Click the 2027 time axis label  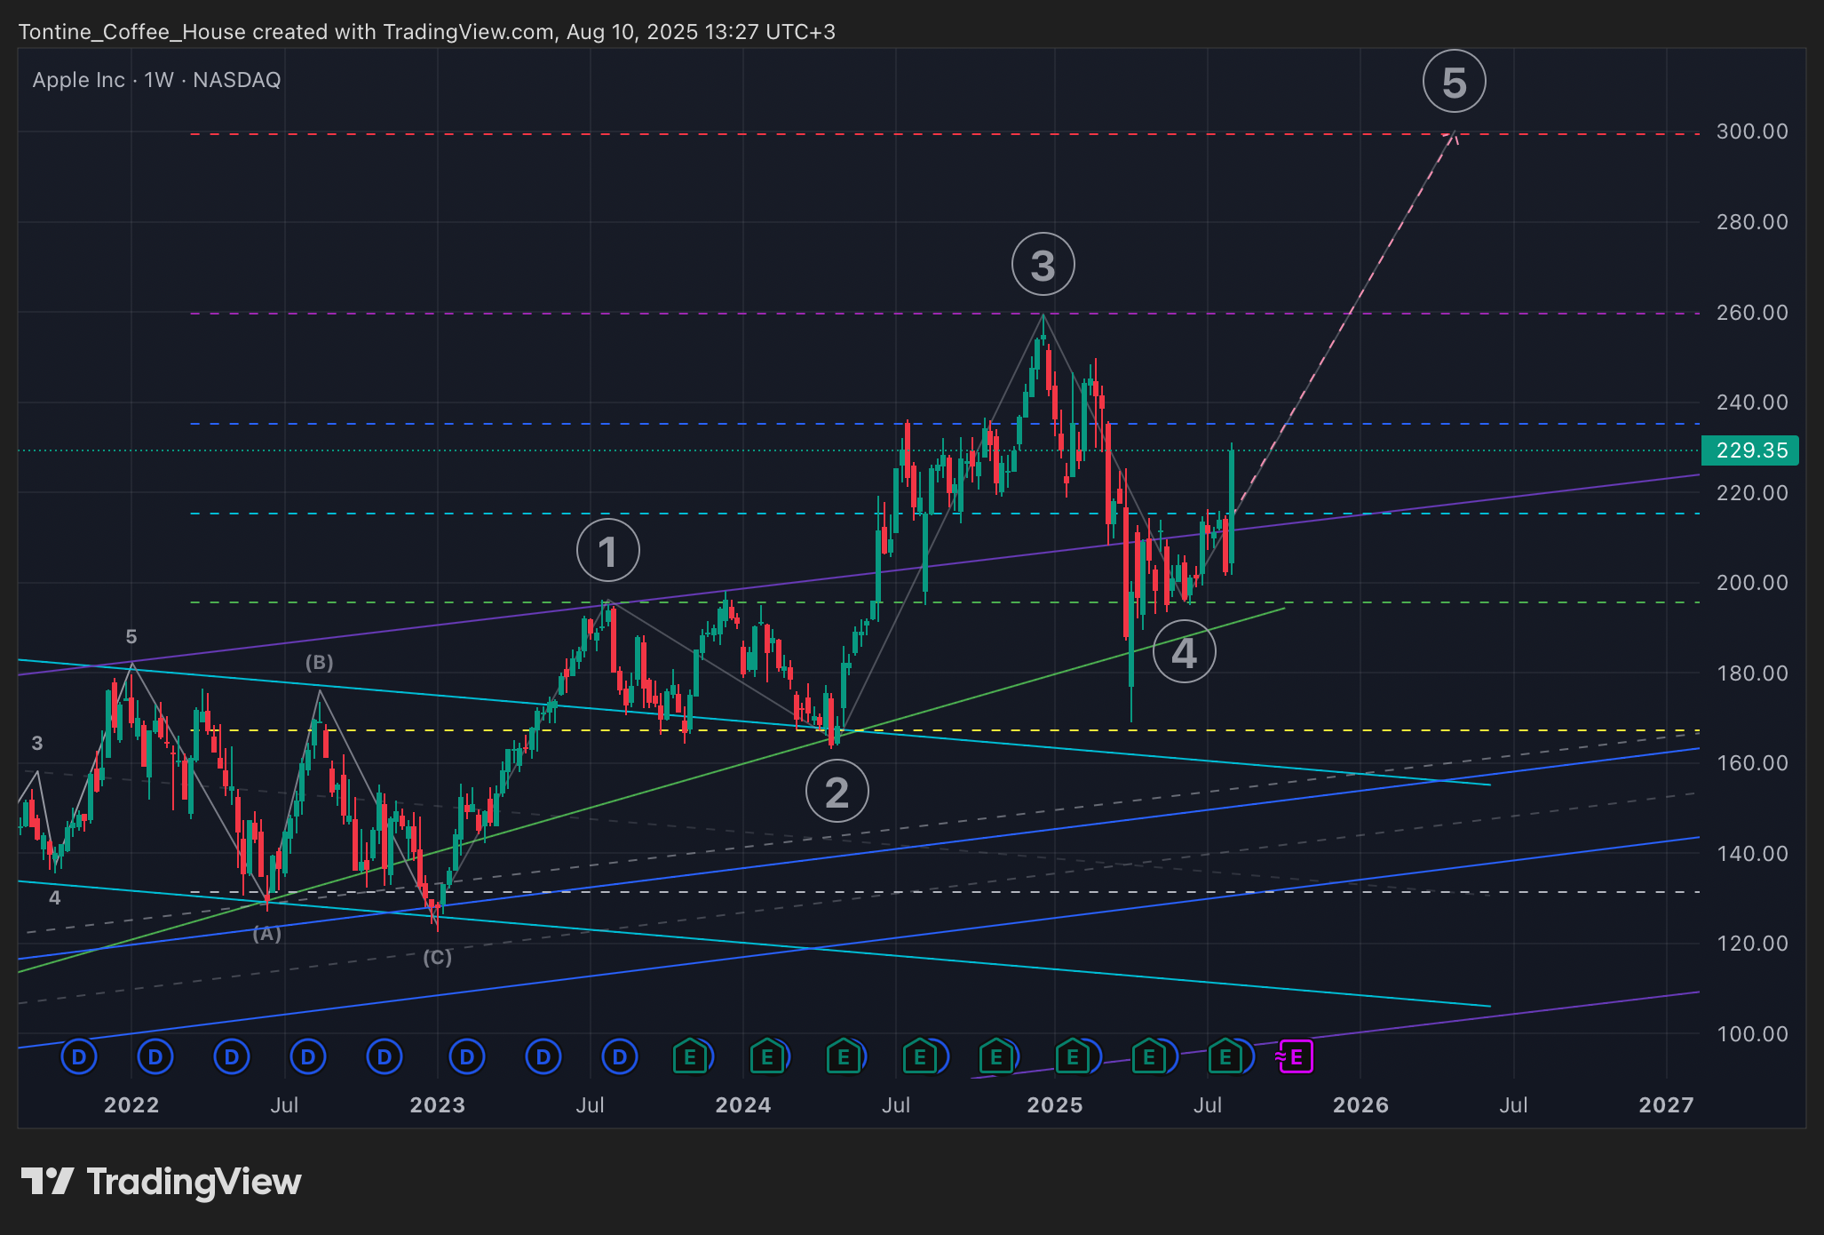[1667, 1105]
